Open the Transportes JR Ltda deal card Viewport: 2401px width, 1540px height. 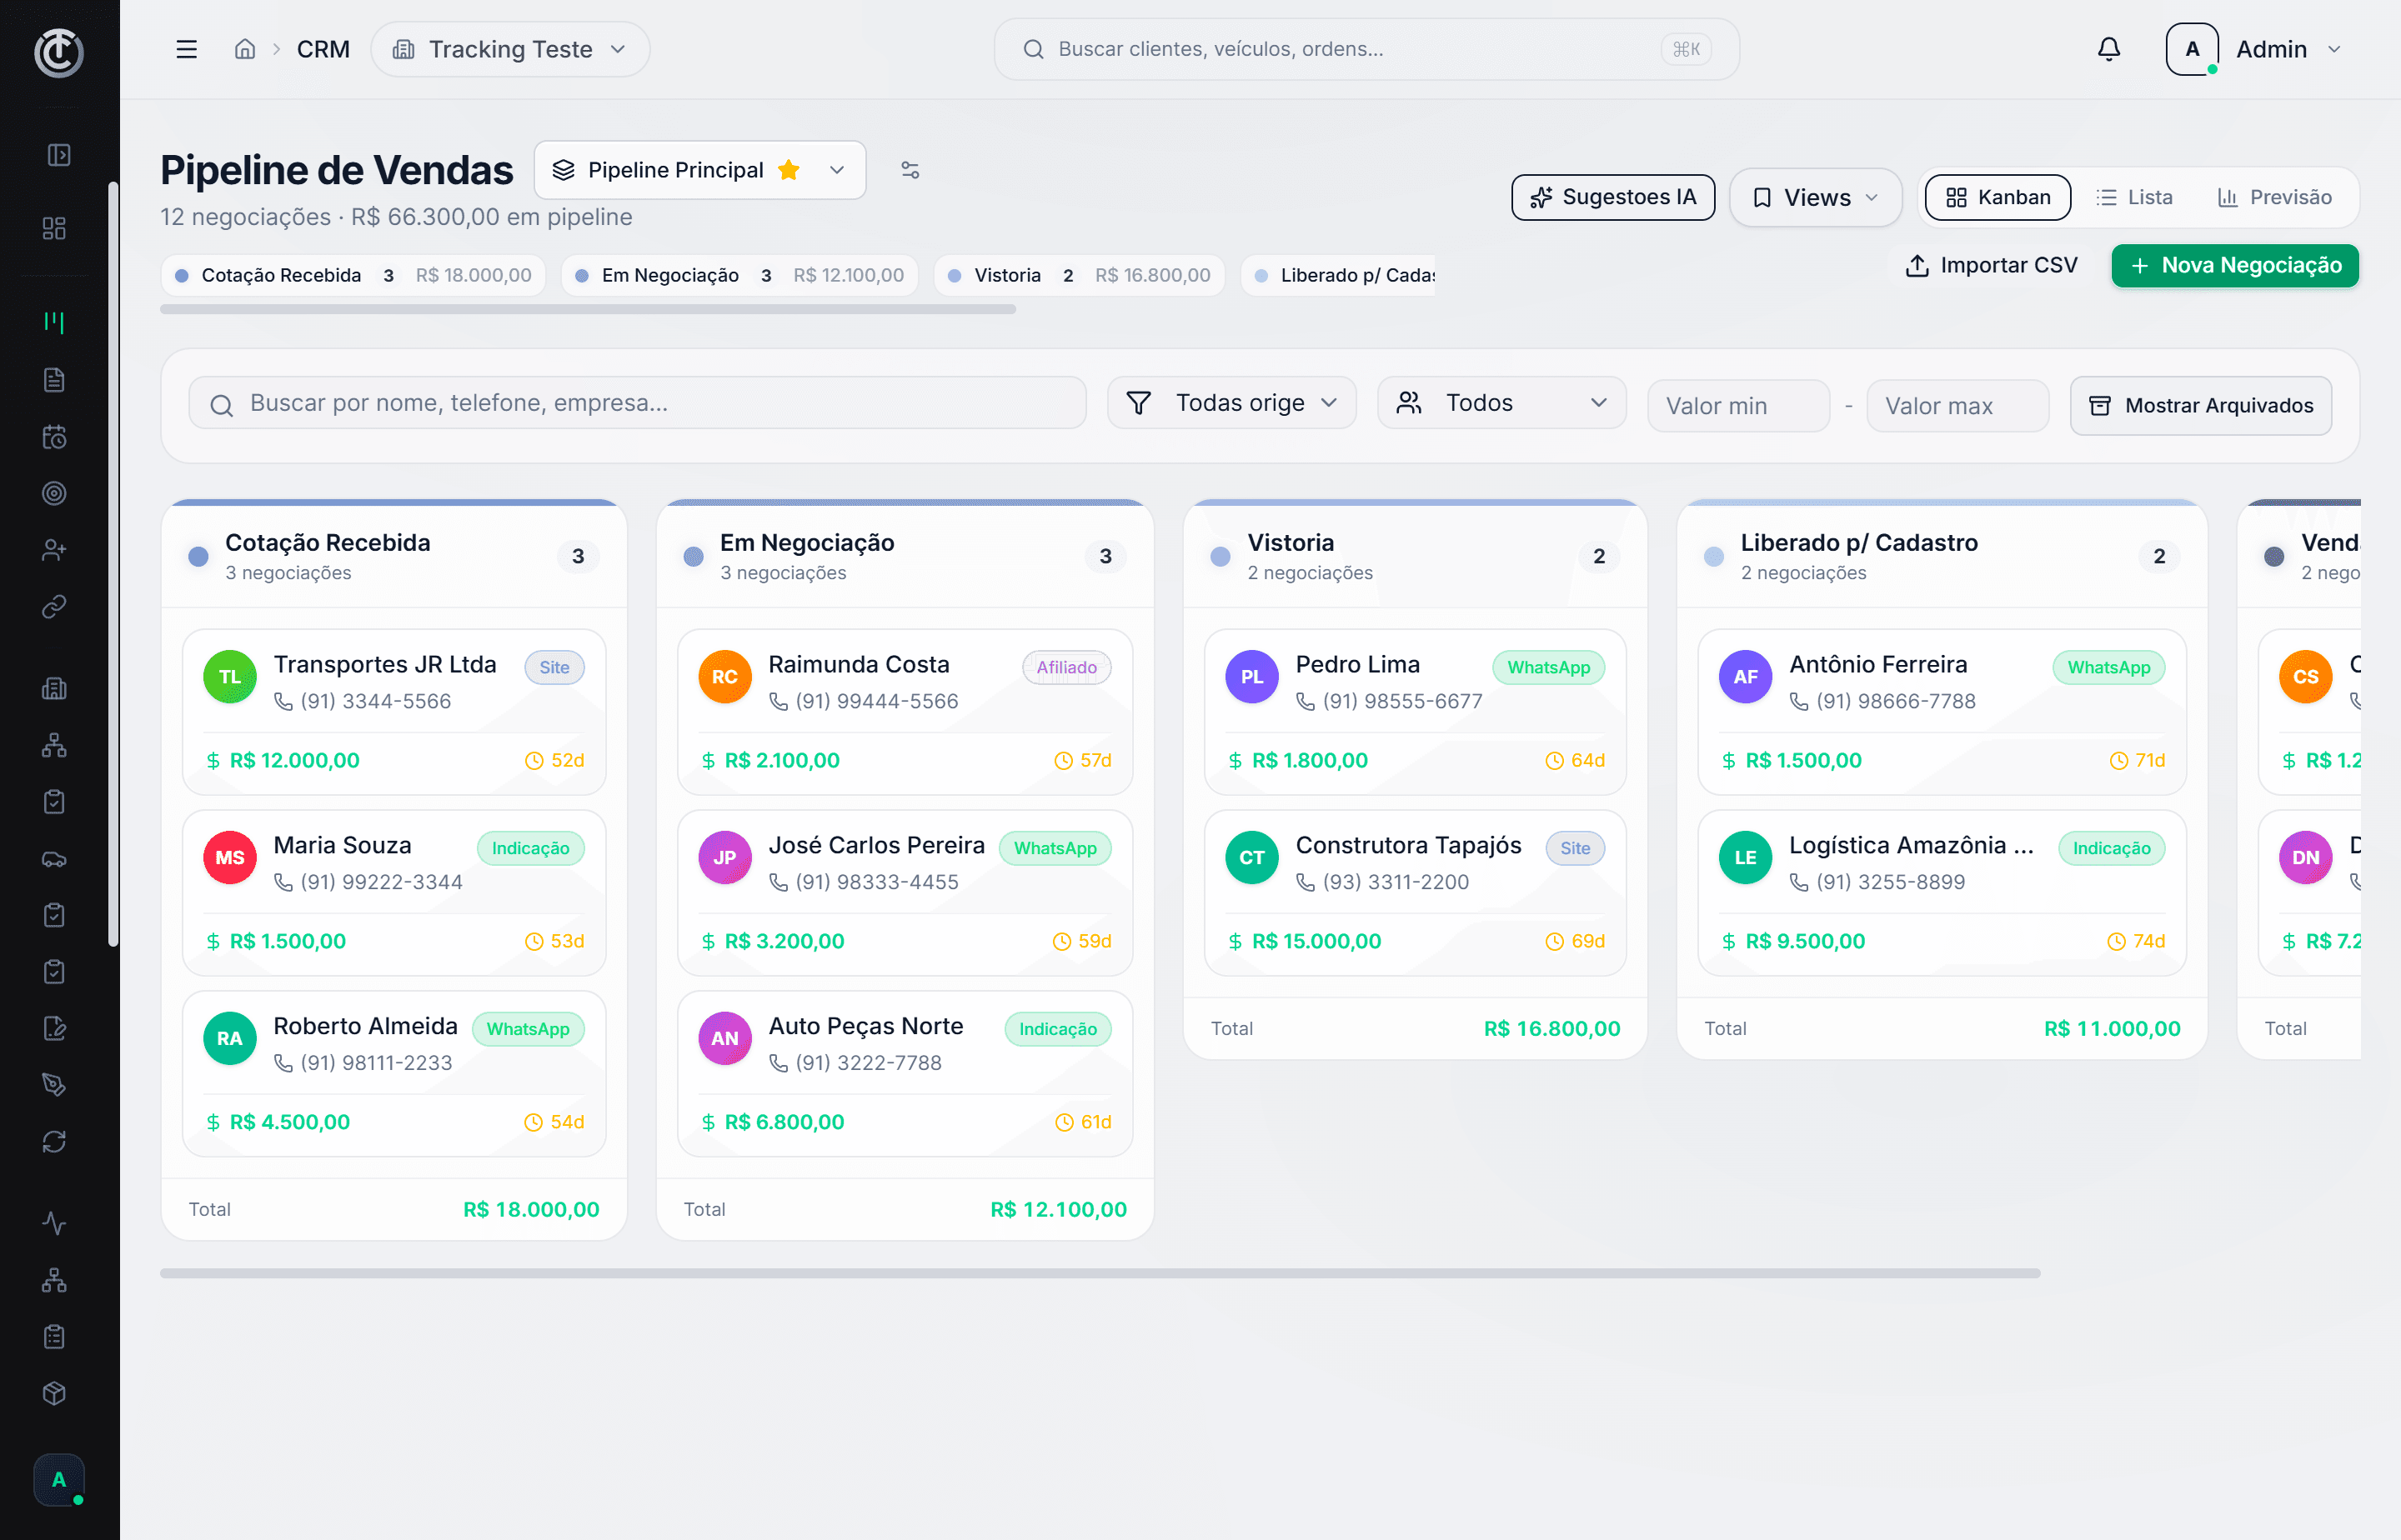point(394,712)
